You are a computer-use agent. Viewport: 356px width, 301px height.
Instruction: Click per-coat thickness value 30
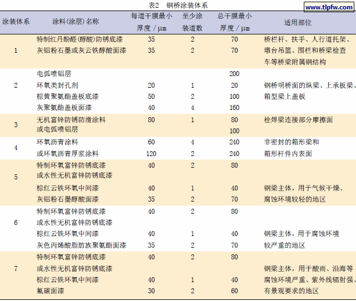click(x=151, y=291)
